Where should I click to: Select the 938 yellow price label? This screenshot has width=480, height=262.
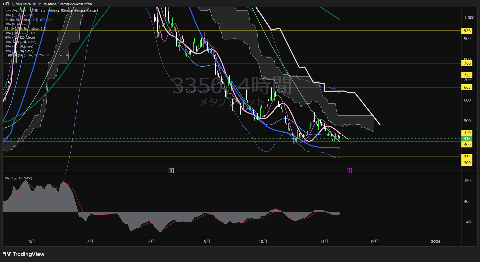[467, 31]
